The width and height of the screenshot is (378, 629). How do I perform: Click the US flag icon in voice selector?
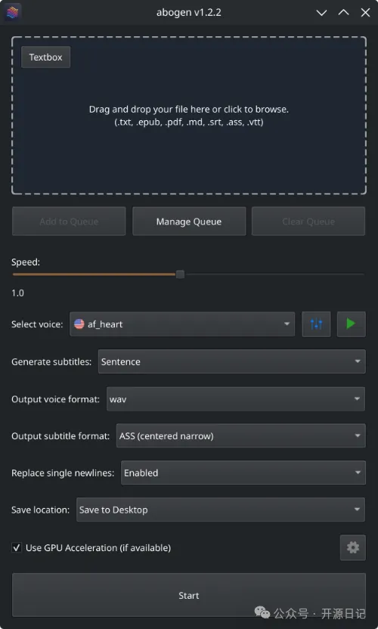tap(79, 324)
